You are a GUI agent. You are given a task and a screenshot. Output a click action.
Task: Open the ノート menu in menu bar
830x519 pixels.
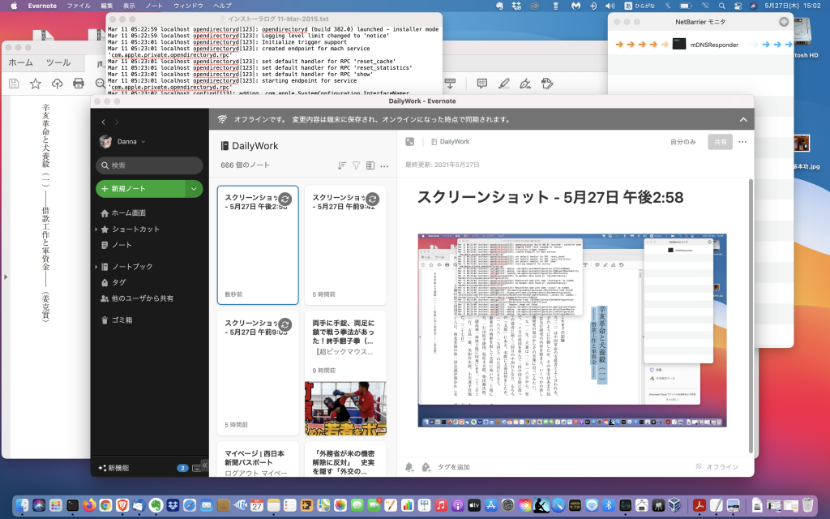coord(154,6)
